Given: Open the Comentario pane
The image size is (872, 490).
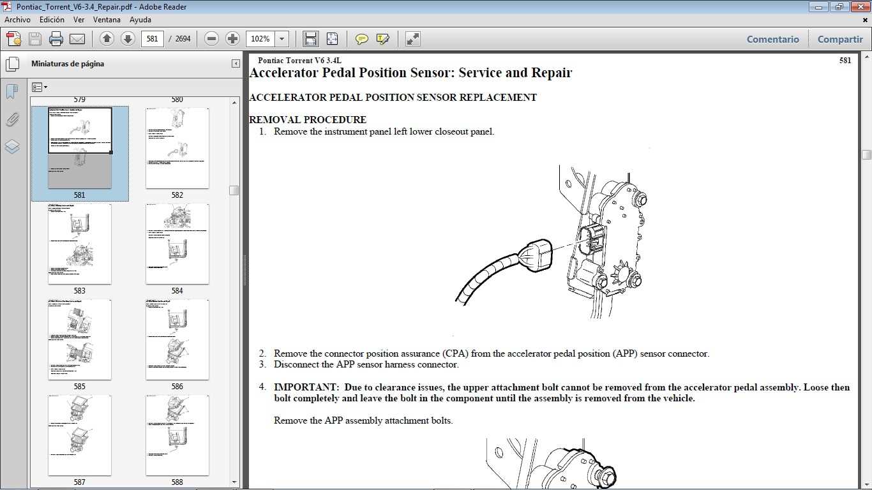Looking at the screenshot, I should pos(773,39).
